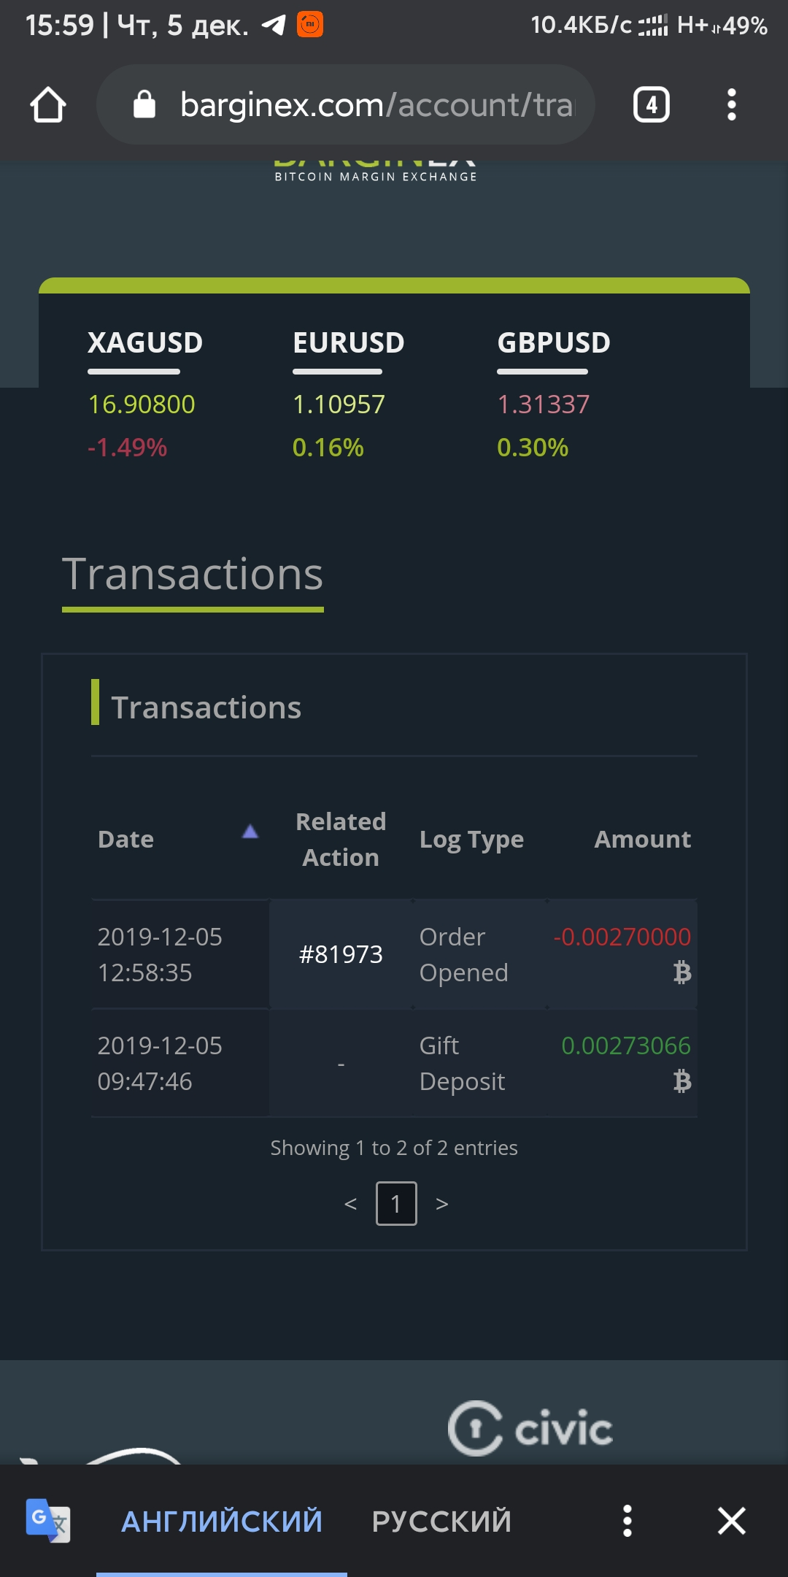
Task: Select the РУССКИЙ language tab
Action: click(441, 1522)
